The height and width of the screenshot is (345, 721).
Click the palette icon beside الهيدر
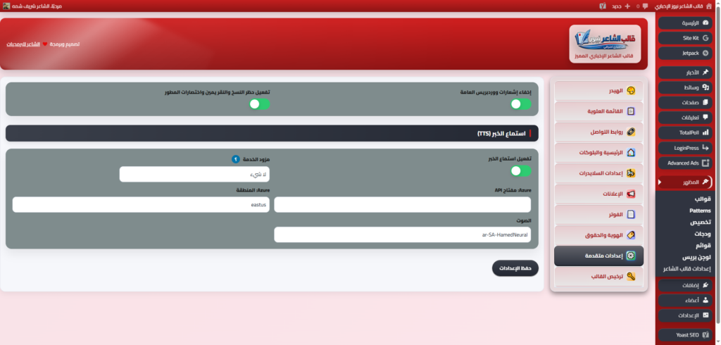pos(631,91)
